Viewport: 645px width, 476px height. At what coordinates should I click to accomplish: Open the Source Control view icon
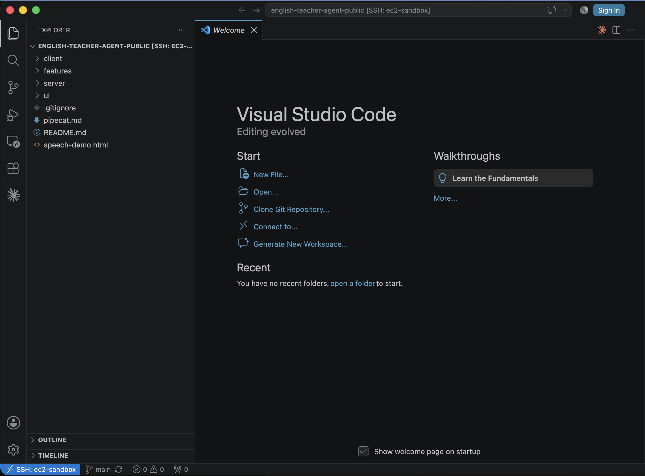13,87
